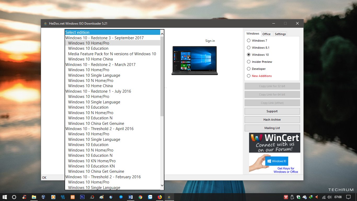Click Redstone 3 - September 2017 header
Viewport: 357px width, 201px height.
point(113,38)
